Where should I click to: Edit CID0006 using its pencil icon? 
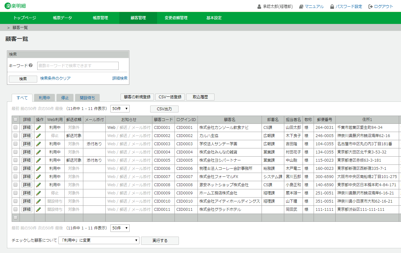pyautogui.click(x=39, y=169)
